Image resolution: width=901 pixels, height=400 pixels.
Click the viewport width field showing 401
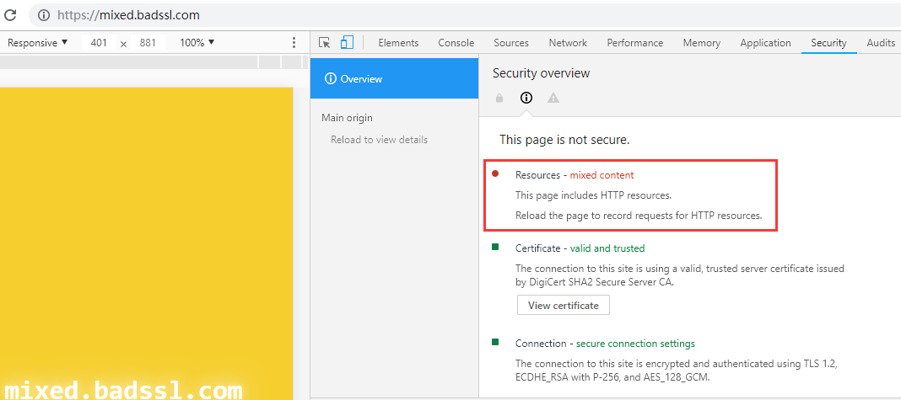tap(99, 43)
